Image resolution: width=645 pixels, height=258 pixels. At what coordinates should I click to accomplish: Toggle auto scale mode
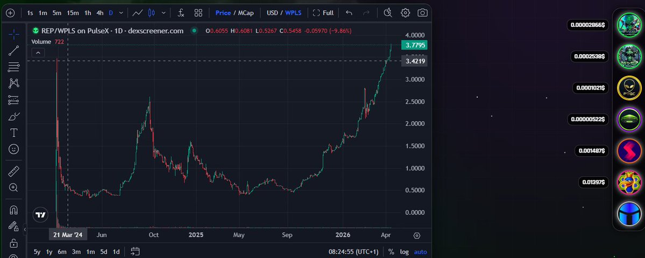click(x=420, y=252)
